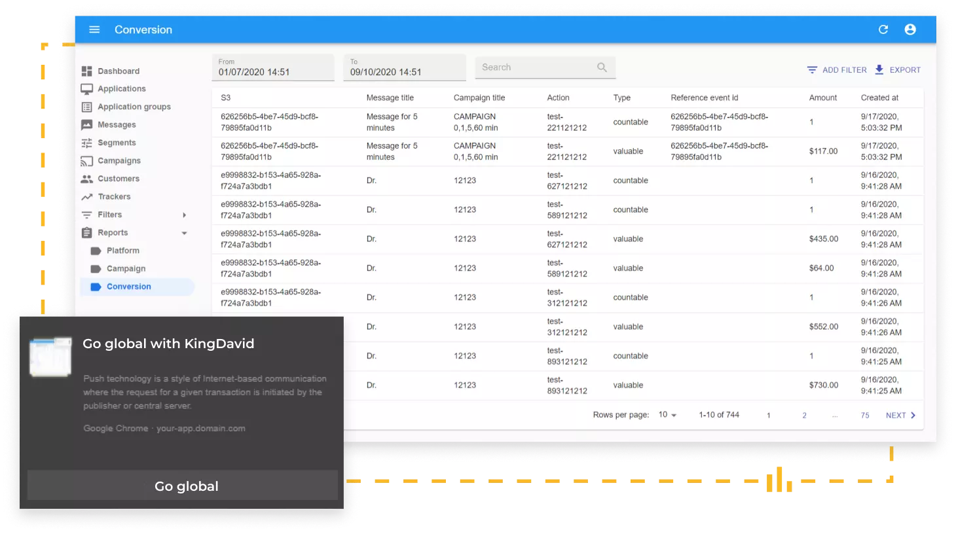Viewport: 956px width, 534px height.
Task: Click the Trackers trend icon
Action: point(86,197)
